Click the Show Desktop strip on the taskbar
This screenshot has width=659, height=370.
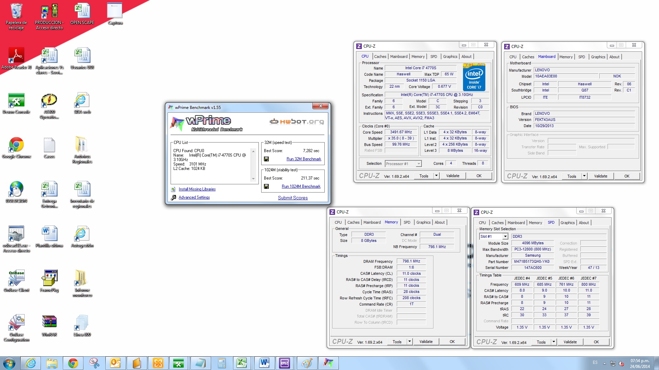(x=656, y=363)
